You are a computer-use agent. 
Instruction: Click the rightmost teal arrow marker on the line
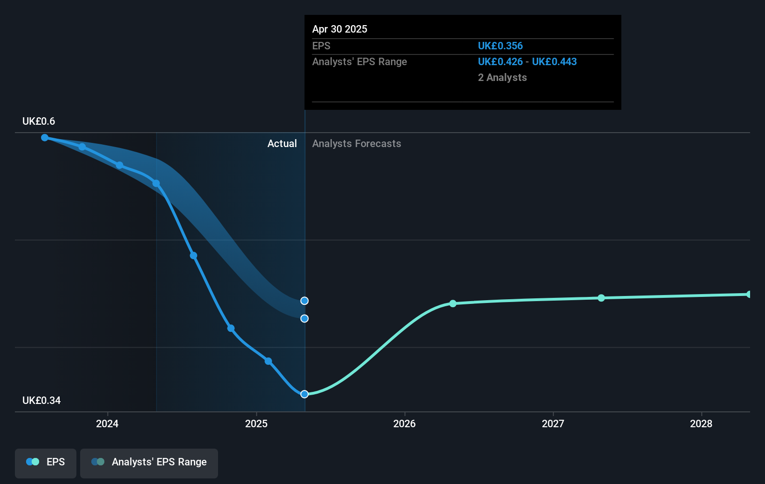click(x=749, y=294)
